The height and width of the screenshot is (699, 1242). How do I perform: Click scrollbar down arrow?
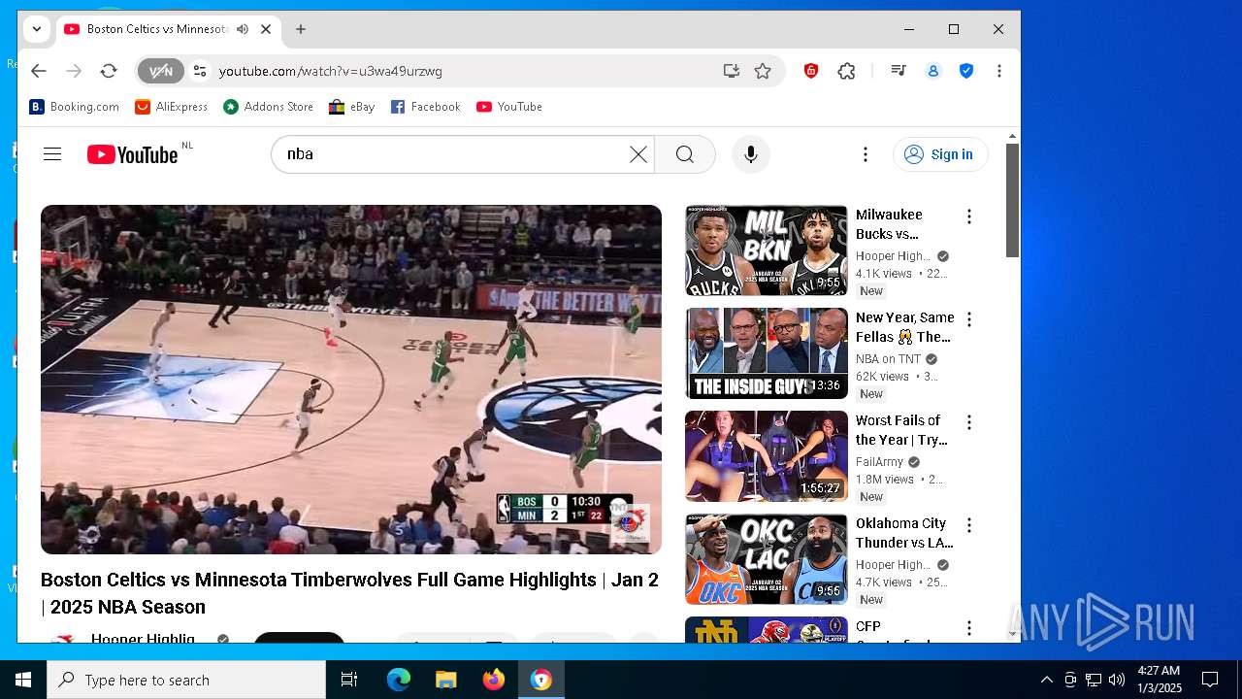point(1012,634)
